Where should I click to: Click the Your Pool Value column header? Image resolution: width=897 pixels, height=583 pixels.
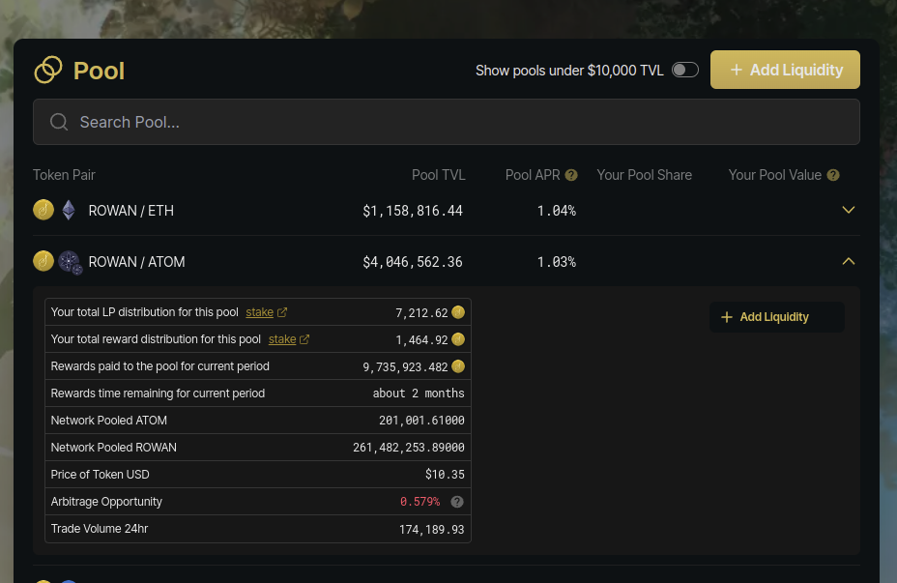point(774,175)
